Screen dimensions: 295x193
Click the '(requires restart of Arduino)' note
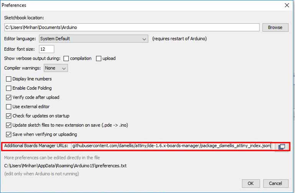[180, 39]
